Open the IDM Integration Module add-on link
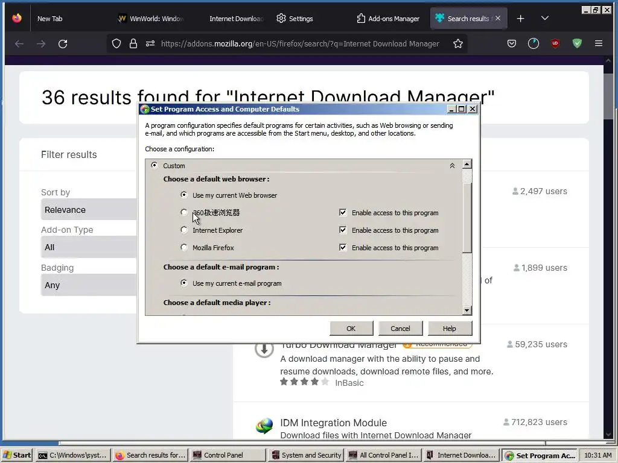 pos(333,423)
